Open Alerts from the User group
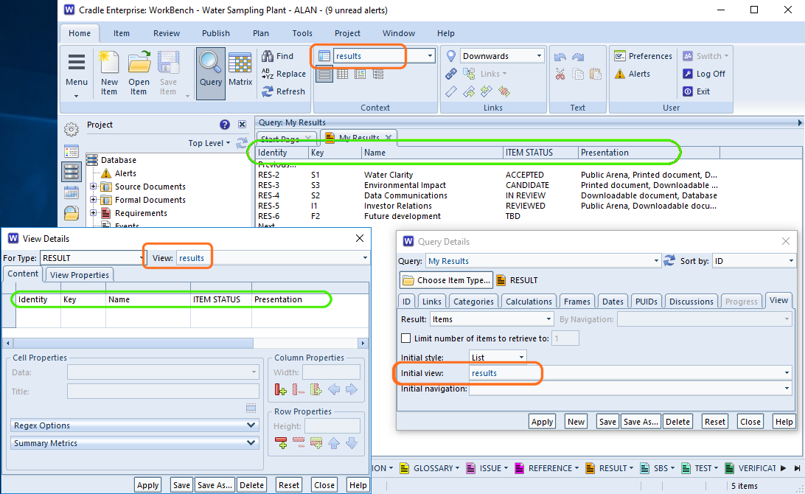The image size is (805, 494). click(x=632, y=74)
